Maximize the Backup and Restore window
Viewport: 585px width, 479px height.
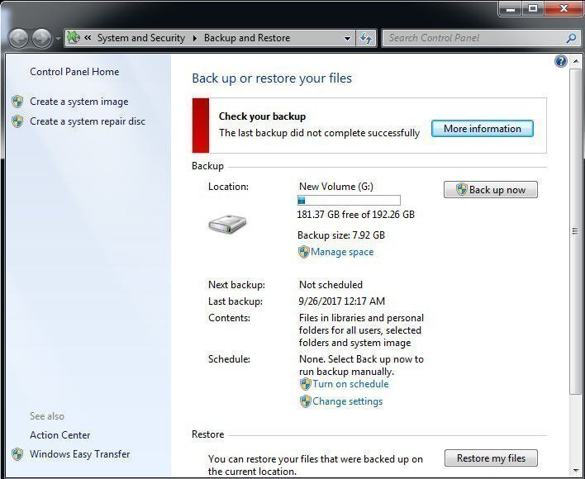click(533, 8)
